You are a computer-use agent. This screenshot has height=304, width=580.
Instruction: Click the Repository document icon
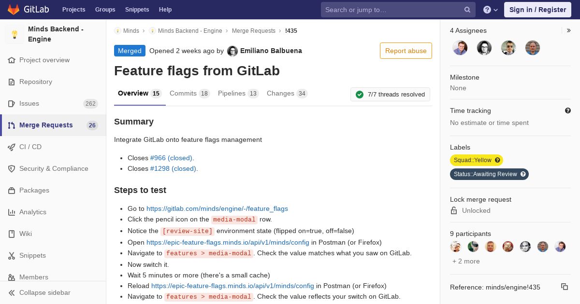pyautogui.click(x=12, y=82)
